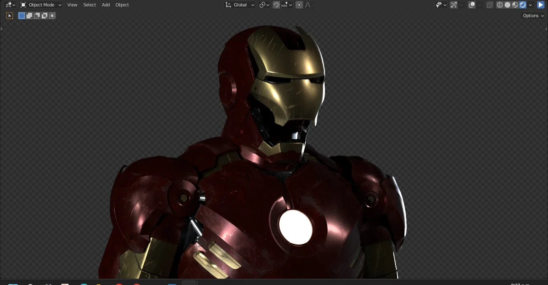Switch viewport to Material Preview shading
This screenshot has height=285, width=548.
coord(516,5)
